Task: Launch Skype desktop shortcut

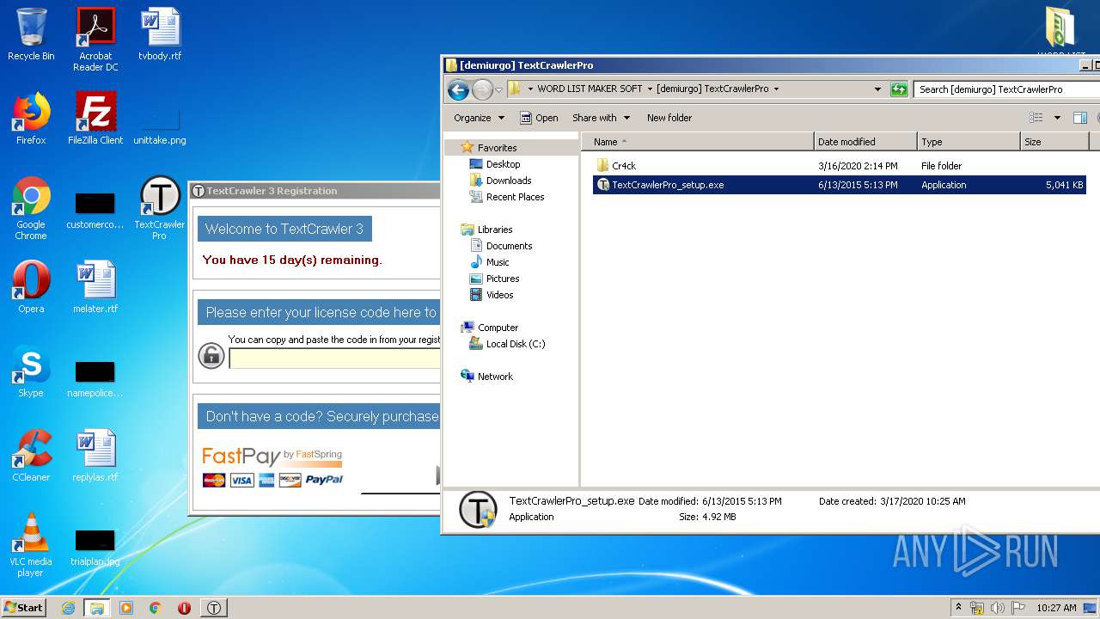Action: 31,371
